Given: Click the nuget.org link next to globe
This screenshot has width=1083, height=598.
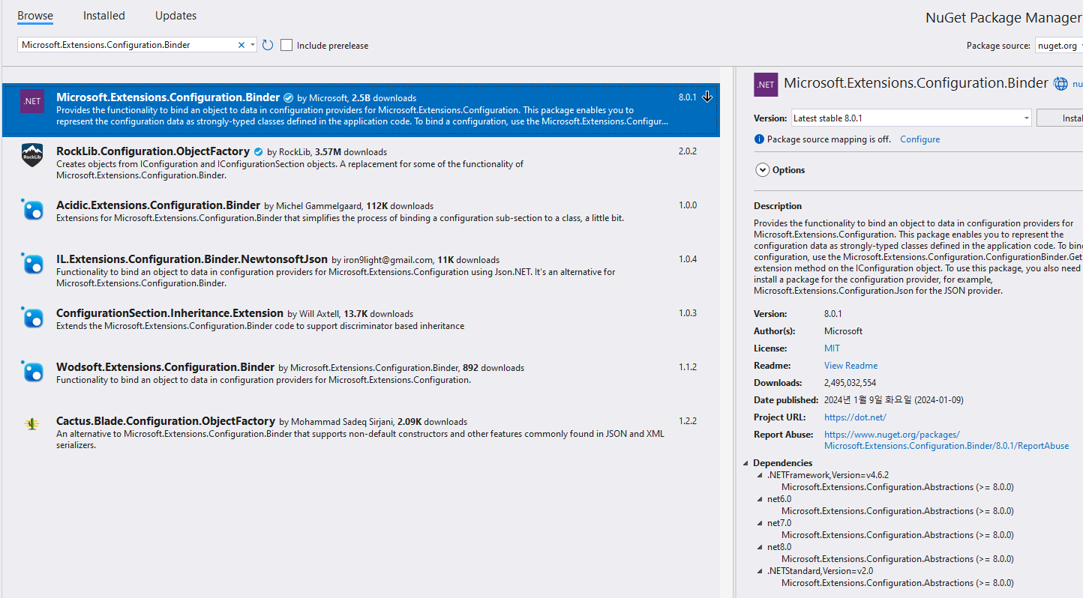Looking at the screenshot, I should coord(1077,85).
